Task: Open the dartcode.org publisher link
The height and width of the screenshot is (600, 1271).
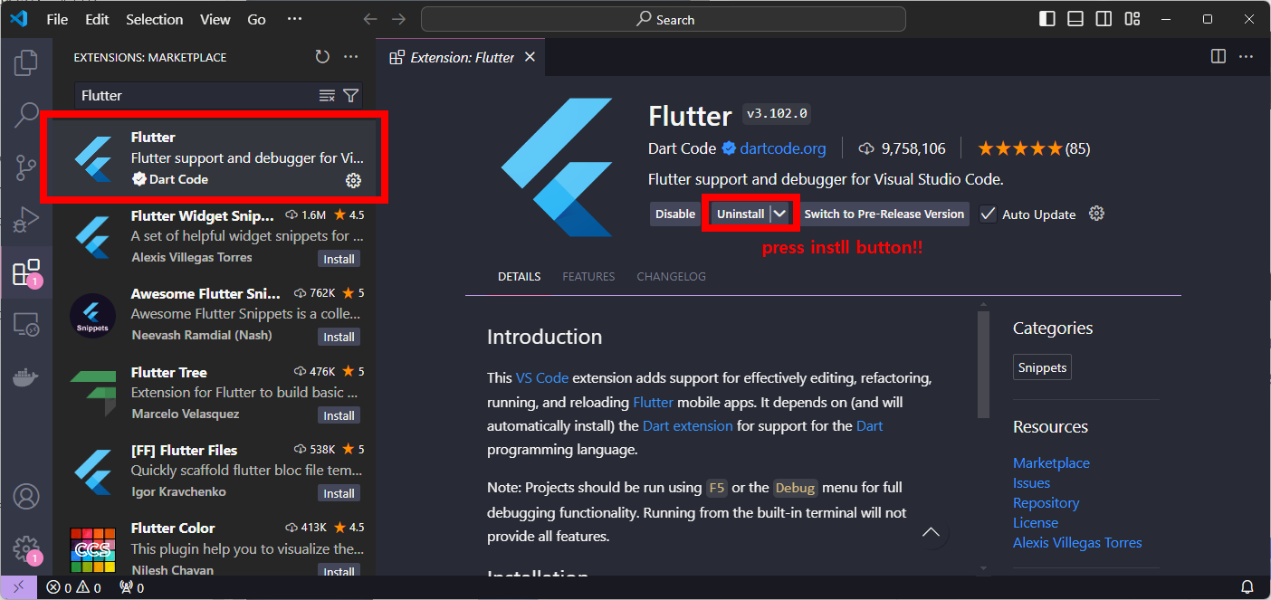Action: [782, 148]
